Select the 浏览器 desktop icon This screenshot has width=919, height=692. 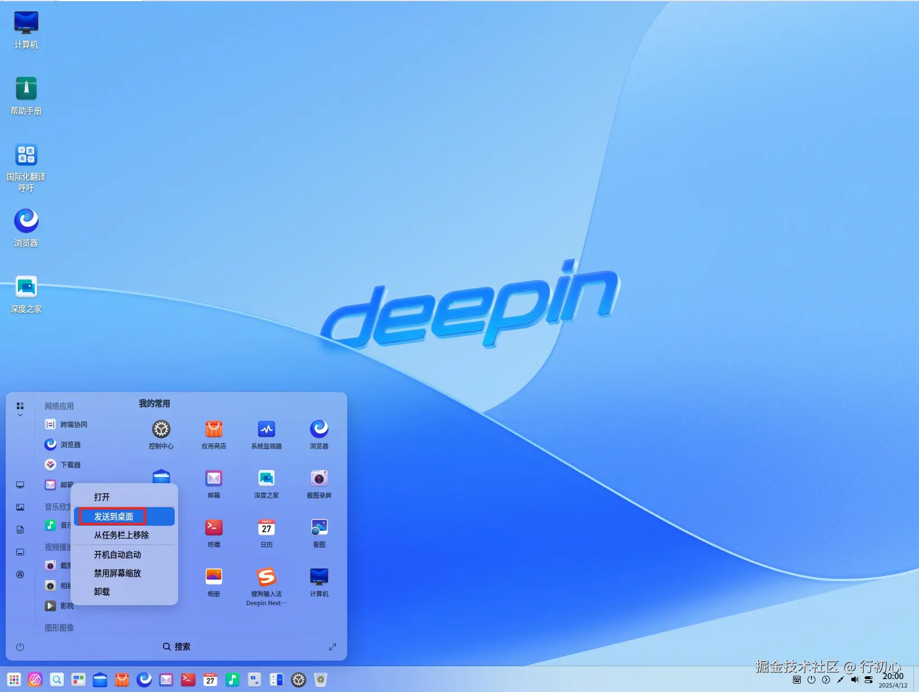coord(26,228)
